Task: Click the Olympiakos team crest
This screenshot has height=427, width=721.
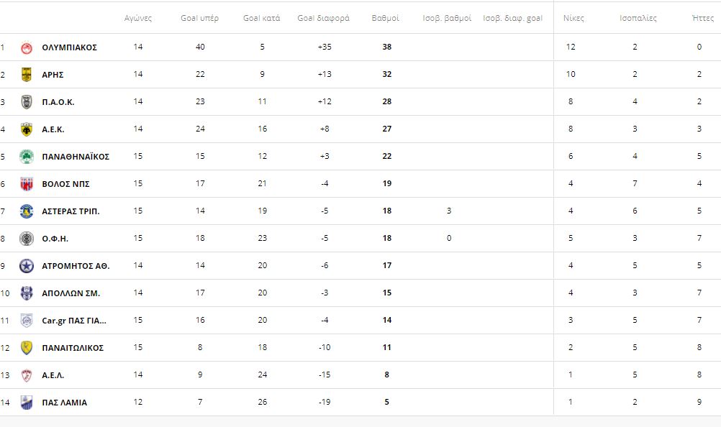Action: [x=27, y=47]
